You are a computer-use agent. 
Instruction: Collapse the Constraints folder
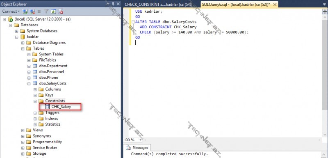35,101
